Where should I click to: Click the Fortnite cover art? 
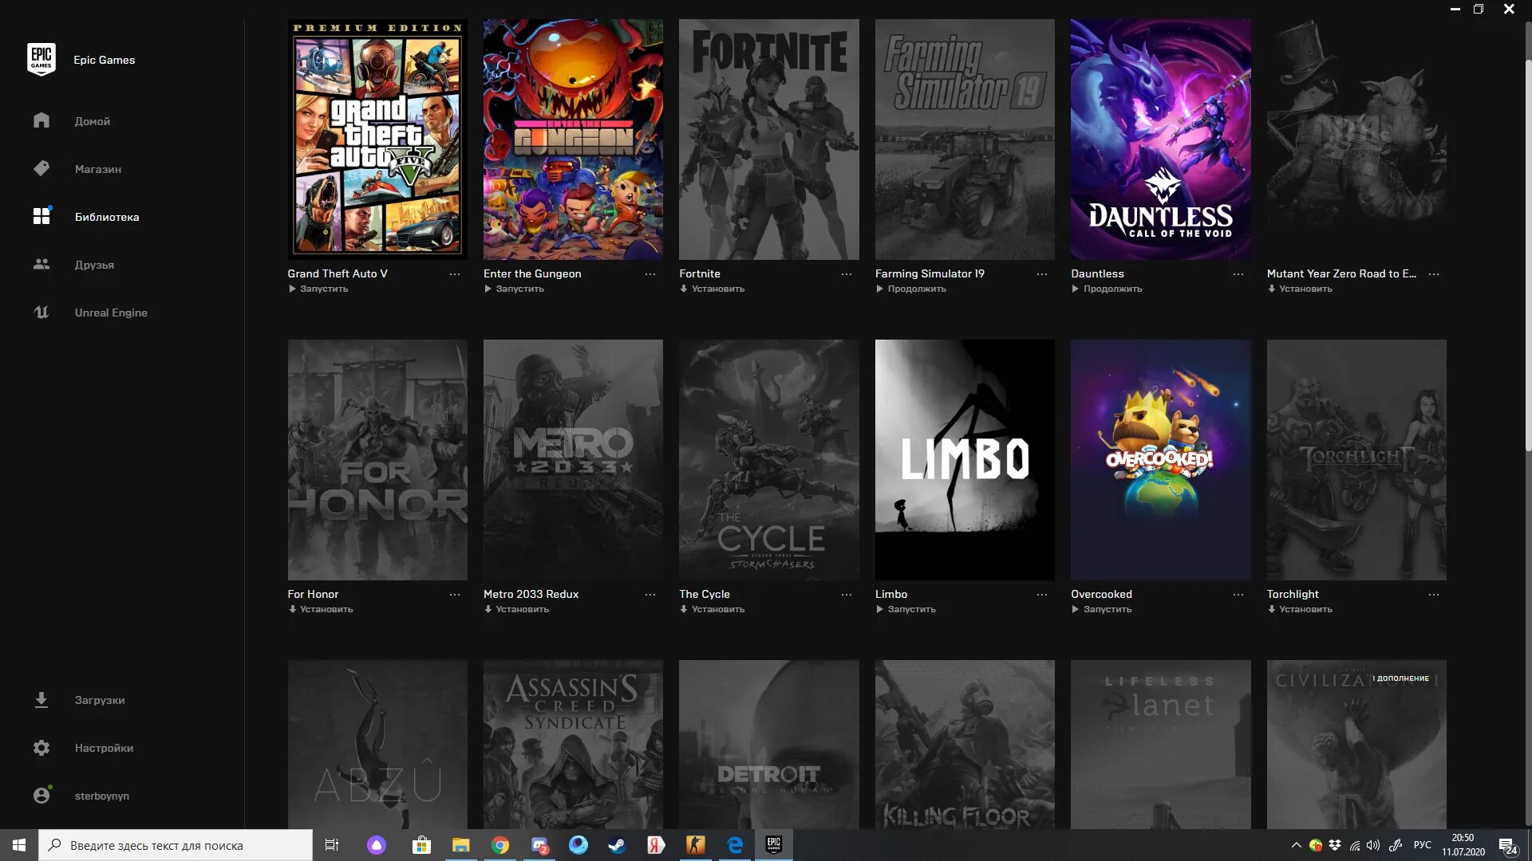[769, 140]
